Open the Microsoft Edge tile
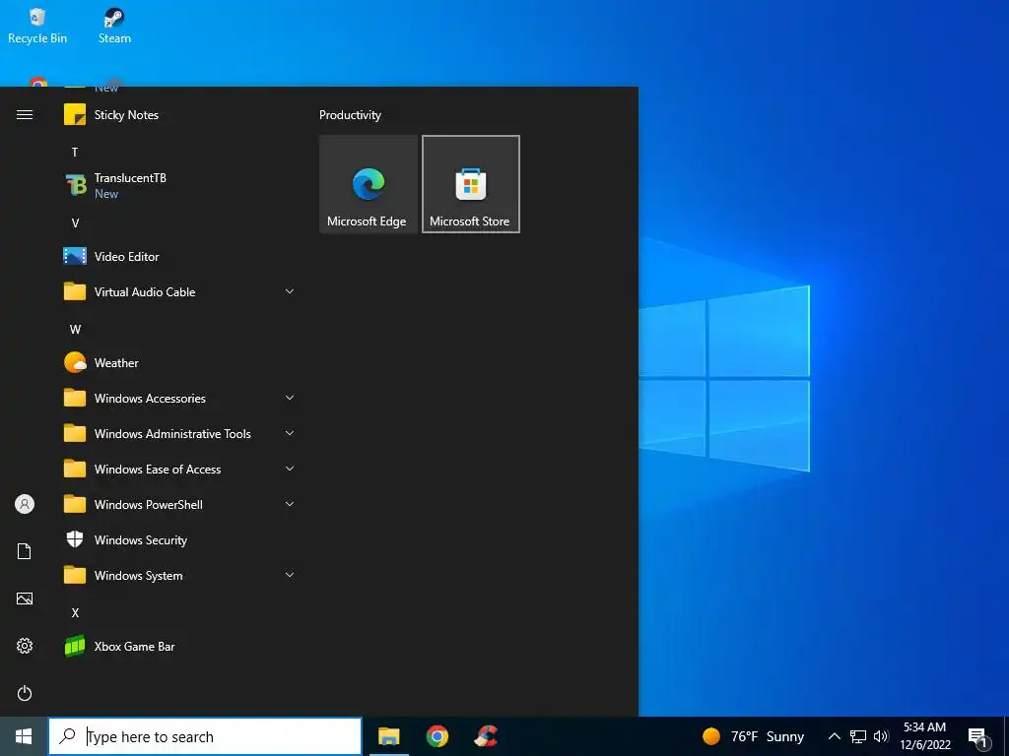Image resolution: width=1009 pixels, height=756 pixels. point(369,184)
